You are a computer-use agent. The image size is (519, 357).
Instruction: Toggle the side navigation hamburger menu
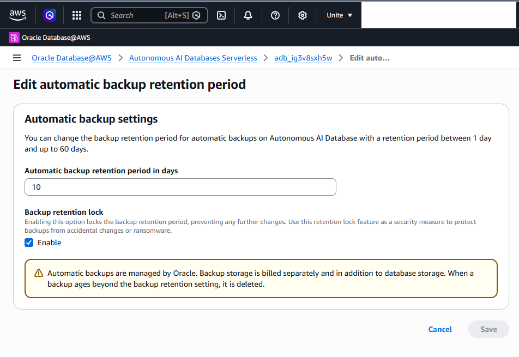[17, 58]
